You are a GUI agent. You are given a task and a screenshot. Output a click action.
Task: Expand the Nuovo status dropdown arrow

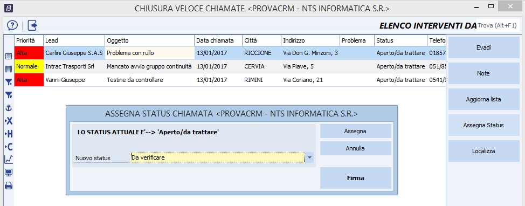pyautogui.click(x=309, y=157)
